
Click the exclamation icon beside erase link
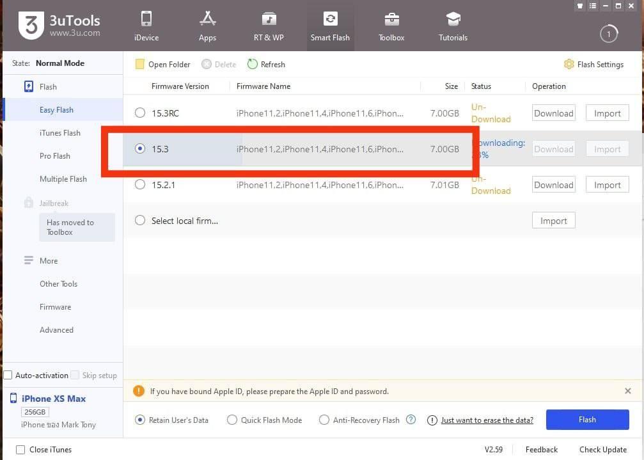pos(432,420)
